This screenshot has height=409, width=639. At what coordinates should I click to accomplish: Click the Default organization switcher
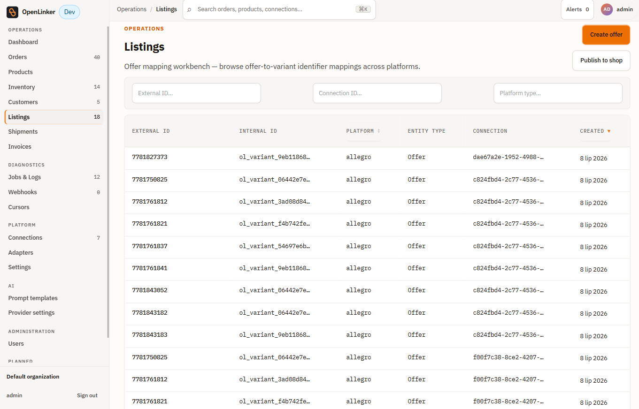33,377
